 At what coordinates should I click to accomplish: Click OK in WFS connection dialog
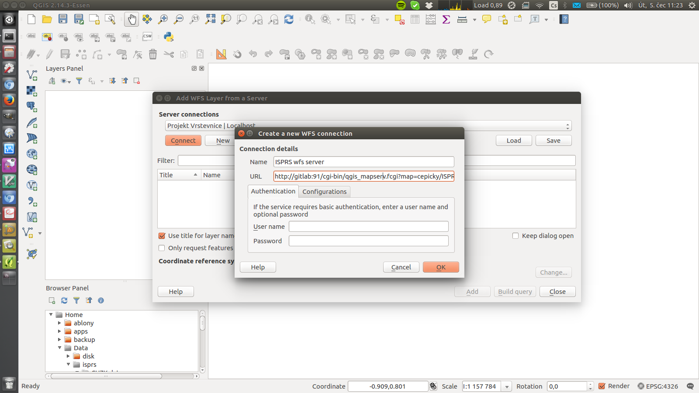[441, 267]
